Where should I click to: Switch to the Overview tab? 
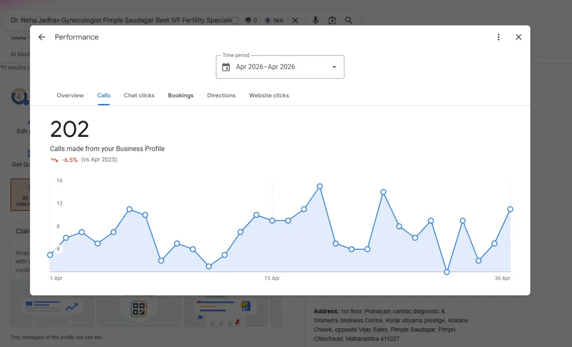[x=70, y=95]
